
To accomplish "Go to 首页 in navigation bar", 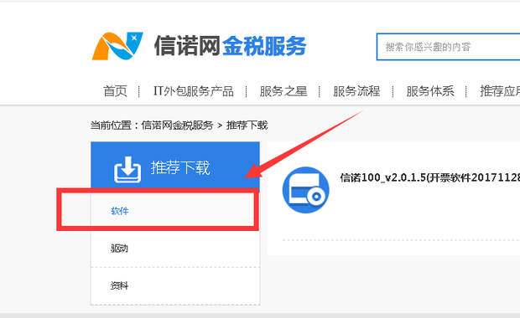I will point(115,91).
